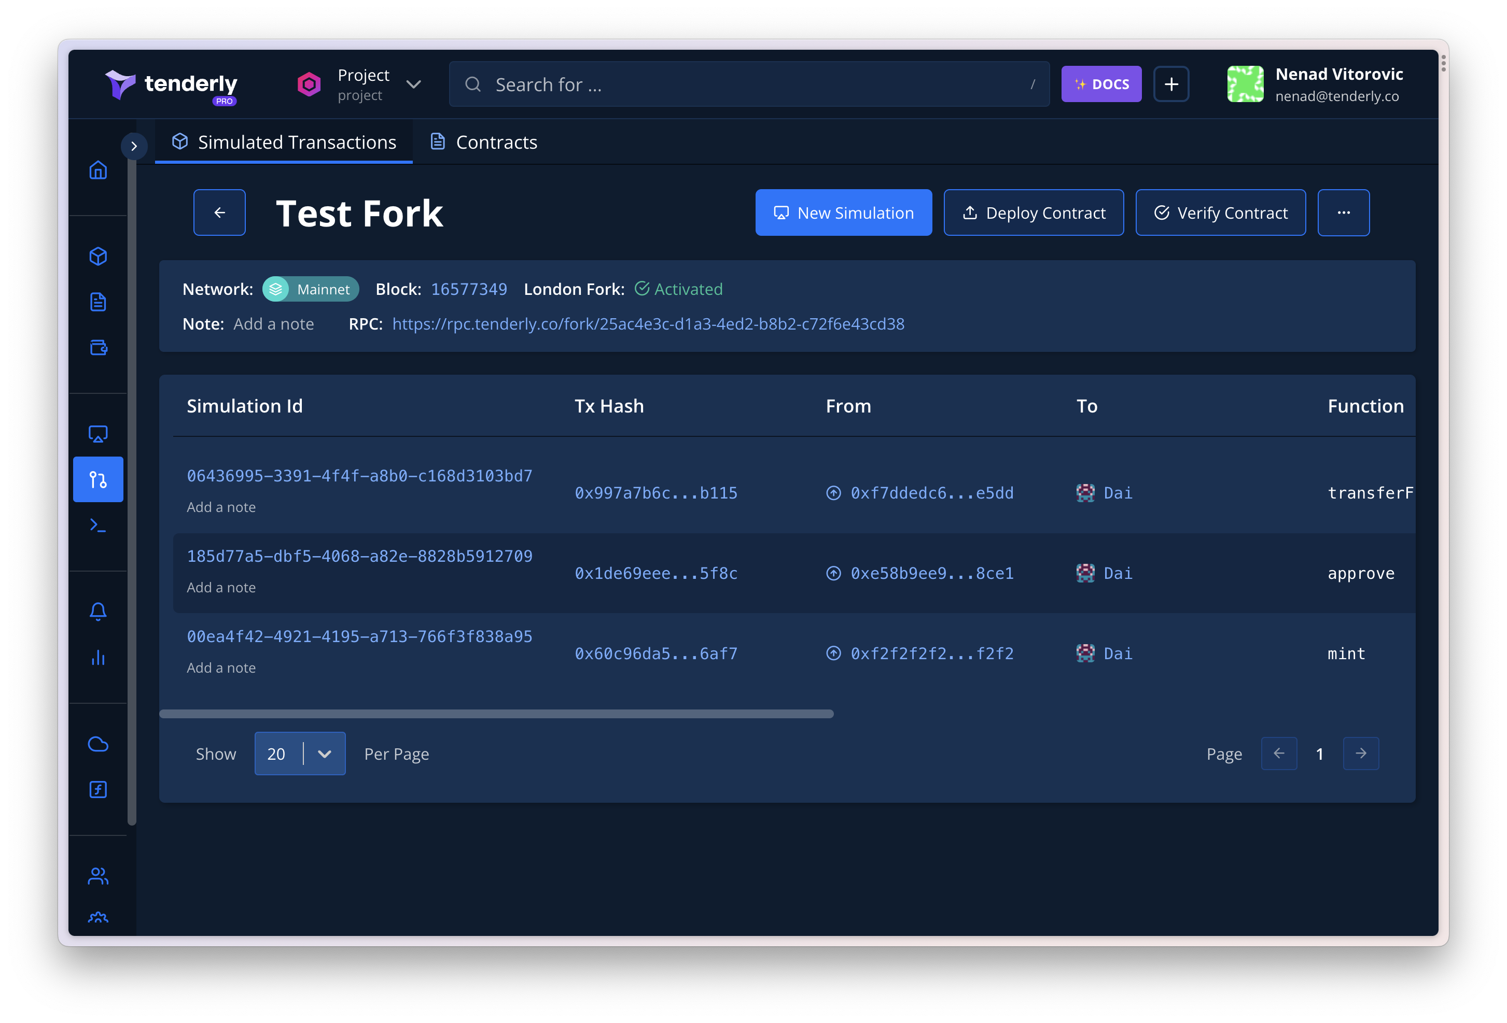Open the Analytics bar chart icon

[x=98, y=658]
